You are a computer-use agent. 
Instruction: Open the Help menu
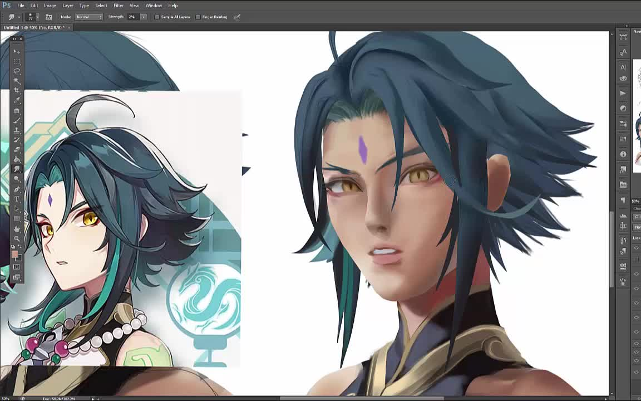[x=173, y=6]
